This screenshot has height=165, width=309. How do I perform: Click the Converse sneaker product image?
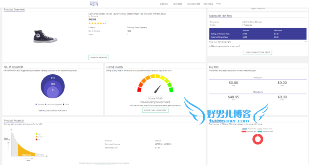pos(45,37)
